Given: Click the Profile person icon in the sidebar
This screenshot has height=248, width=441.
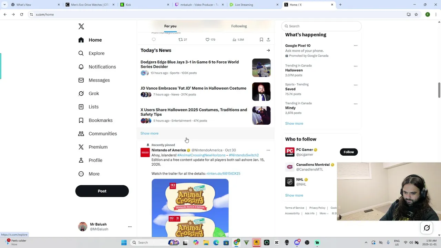Looking at the screenshot, I should 81,160.
